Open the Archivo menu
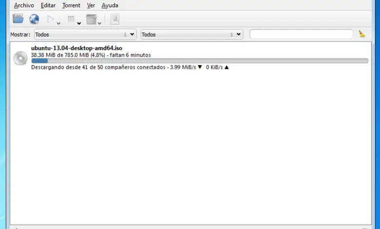The image size is (380, 229). 24,5
